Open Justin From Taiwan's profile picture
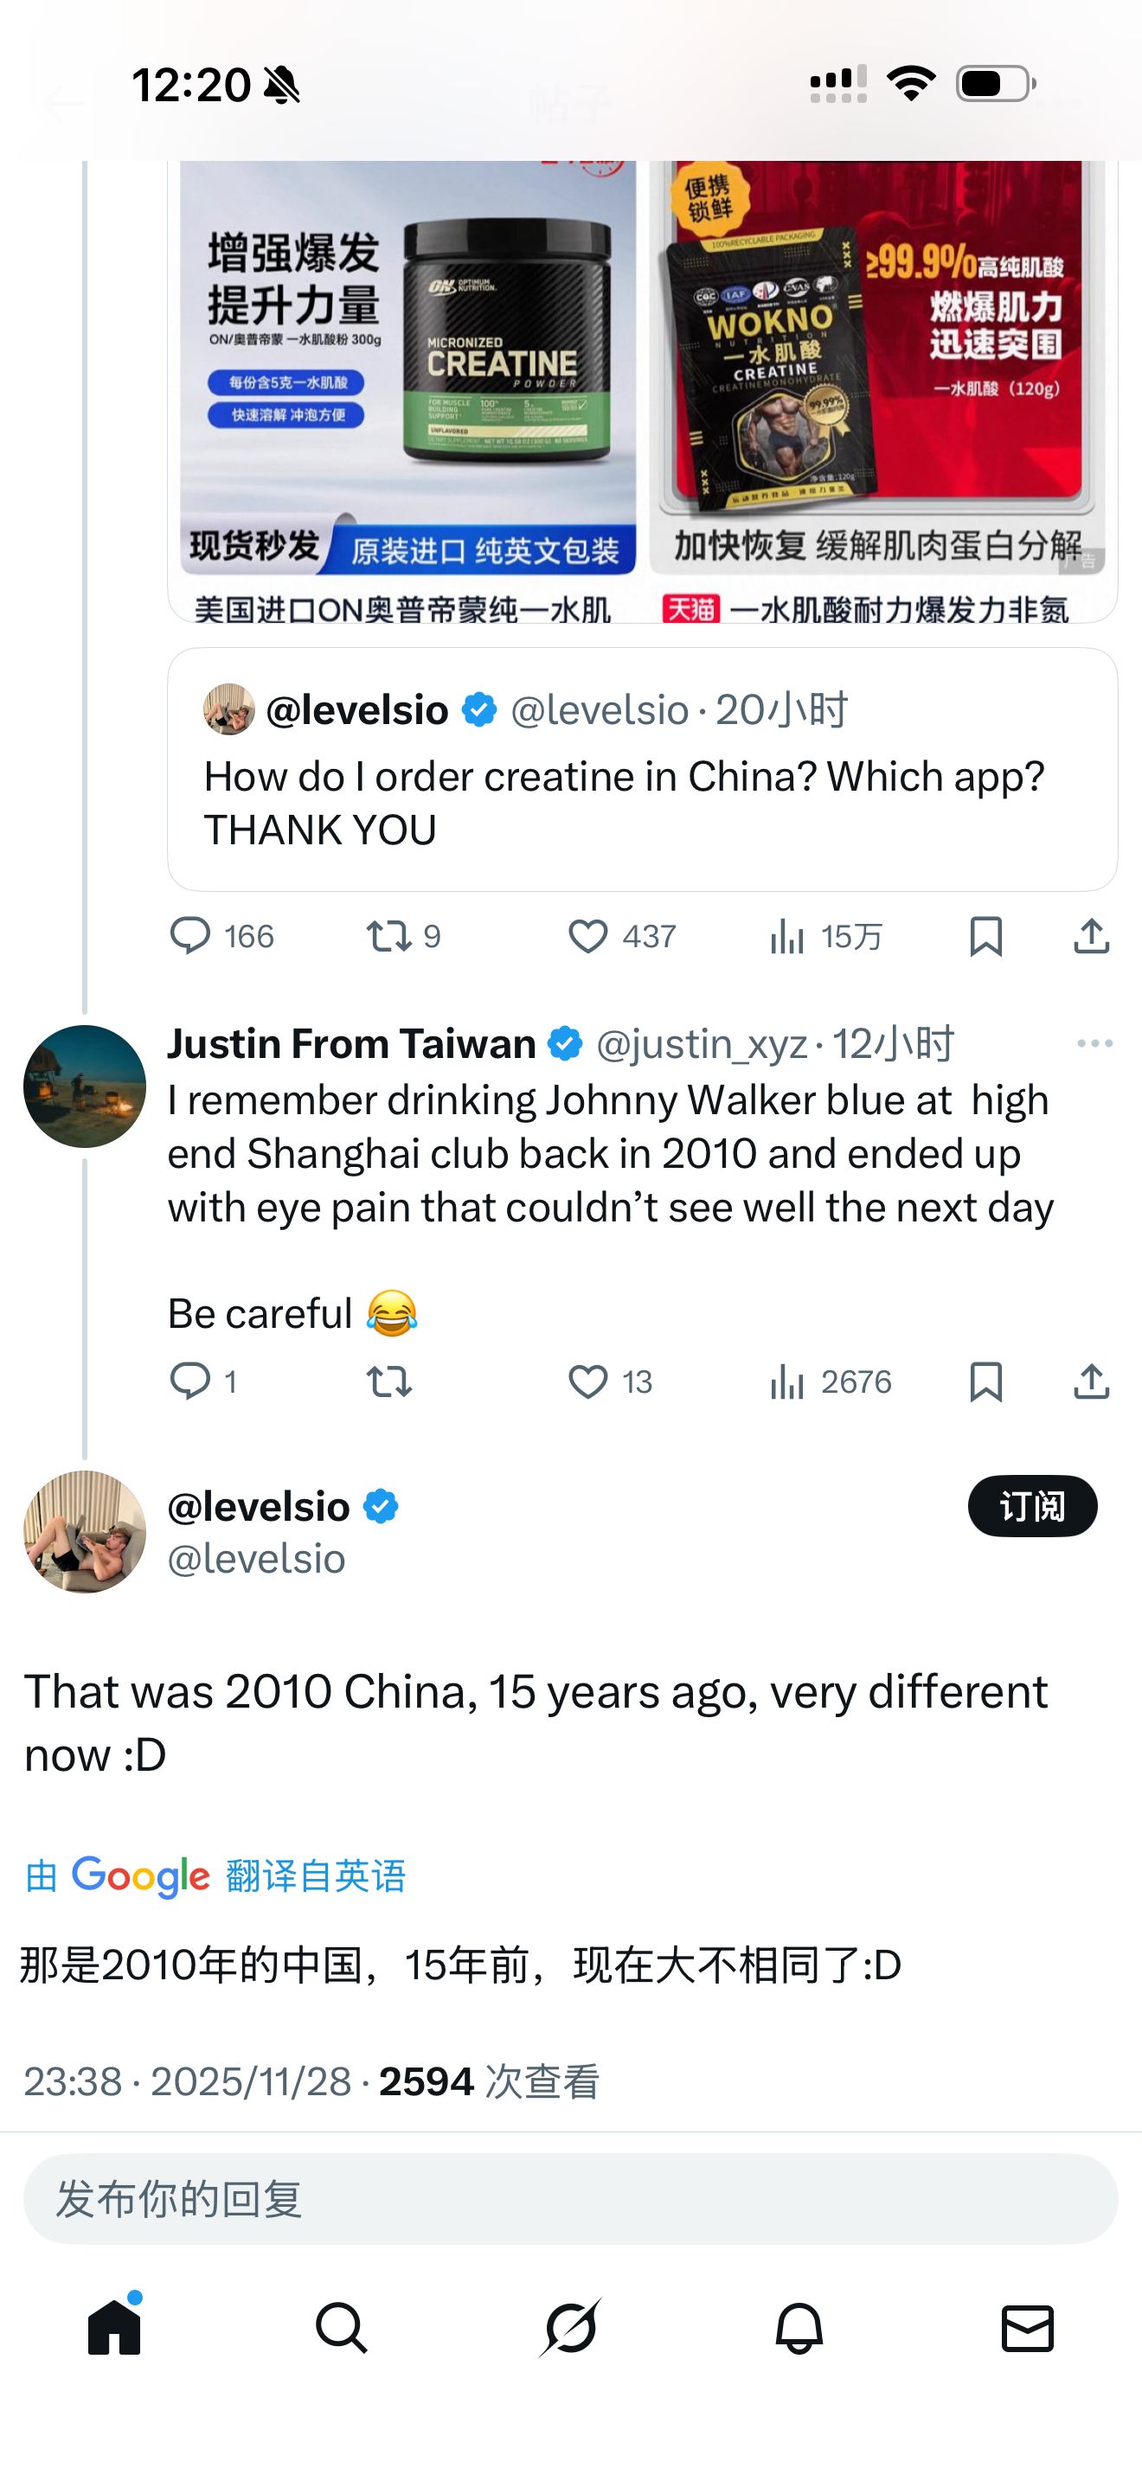 pos(85,1087)
